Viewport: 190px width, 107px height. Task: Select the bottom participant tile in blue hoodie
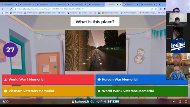tap(178, 73)
